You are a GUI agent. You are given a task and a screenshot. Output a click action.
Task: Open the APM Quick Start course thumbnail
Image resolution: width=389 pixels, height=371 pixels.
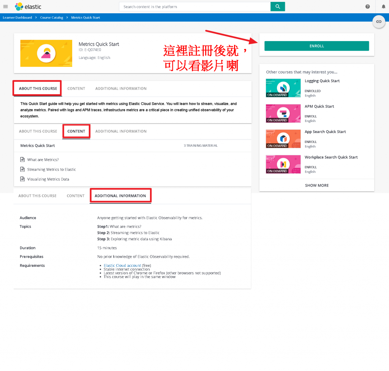pyautogui.click(x=283, y=114)
